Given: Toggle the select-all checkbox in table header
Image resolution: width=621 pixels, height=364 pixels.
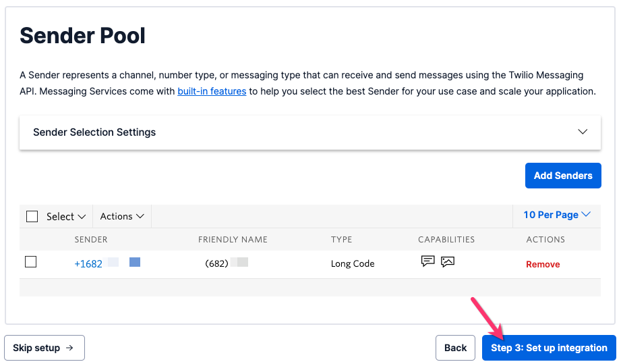Looking at the screenshot, I should 32,216.
